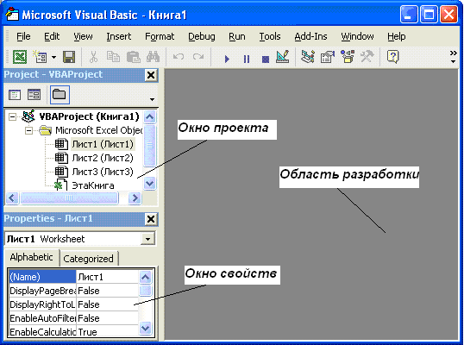Click project tree scroll down arrow
The height and width of the screenshot is (345, 464).
point(150,184)
